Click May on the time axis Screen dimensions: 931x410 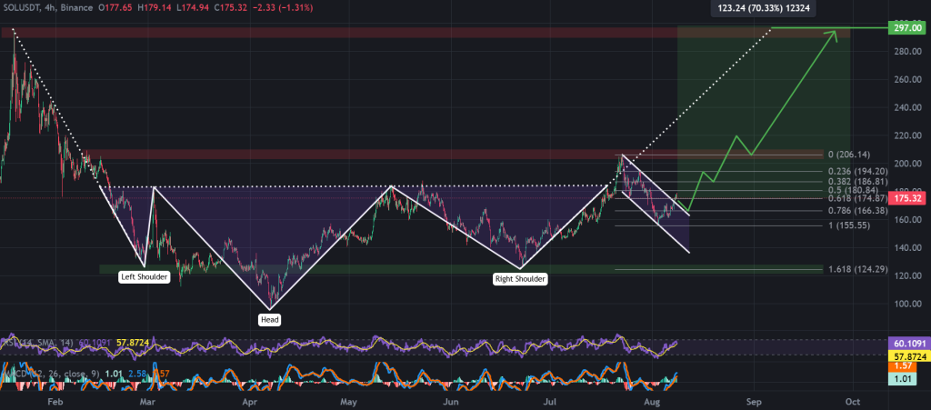(x=348, y=401)
